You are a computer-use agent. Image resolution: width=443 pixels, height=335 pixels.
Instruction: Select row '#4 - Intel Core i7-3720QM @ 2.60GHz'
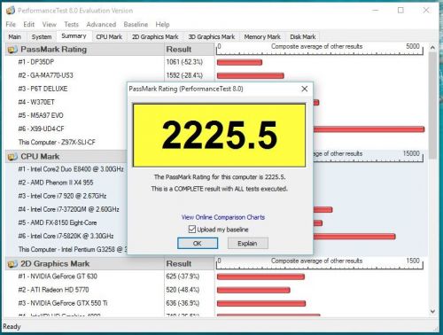click(x=68, y=209)
